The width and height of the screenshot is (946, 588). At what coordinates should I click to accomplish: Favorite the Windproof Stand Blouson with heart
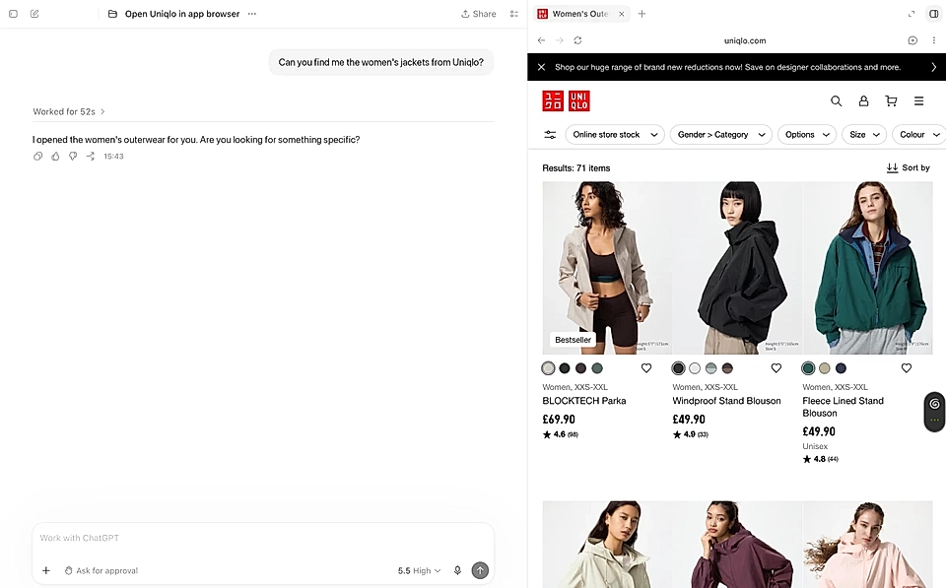776,368
